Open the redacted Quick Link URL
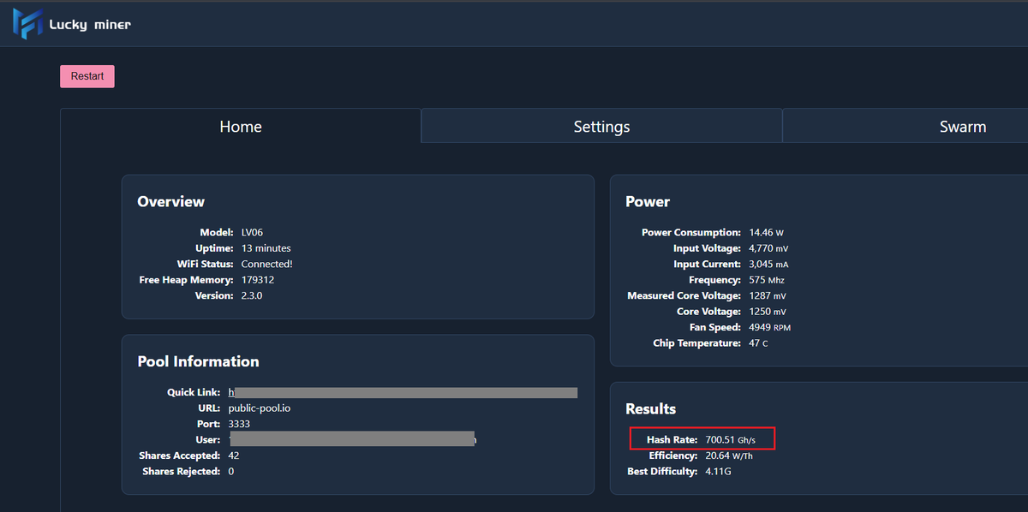 (x=403, y=392)
